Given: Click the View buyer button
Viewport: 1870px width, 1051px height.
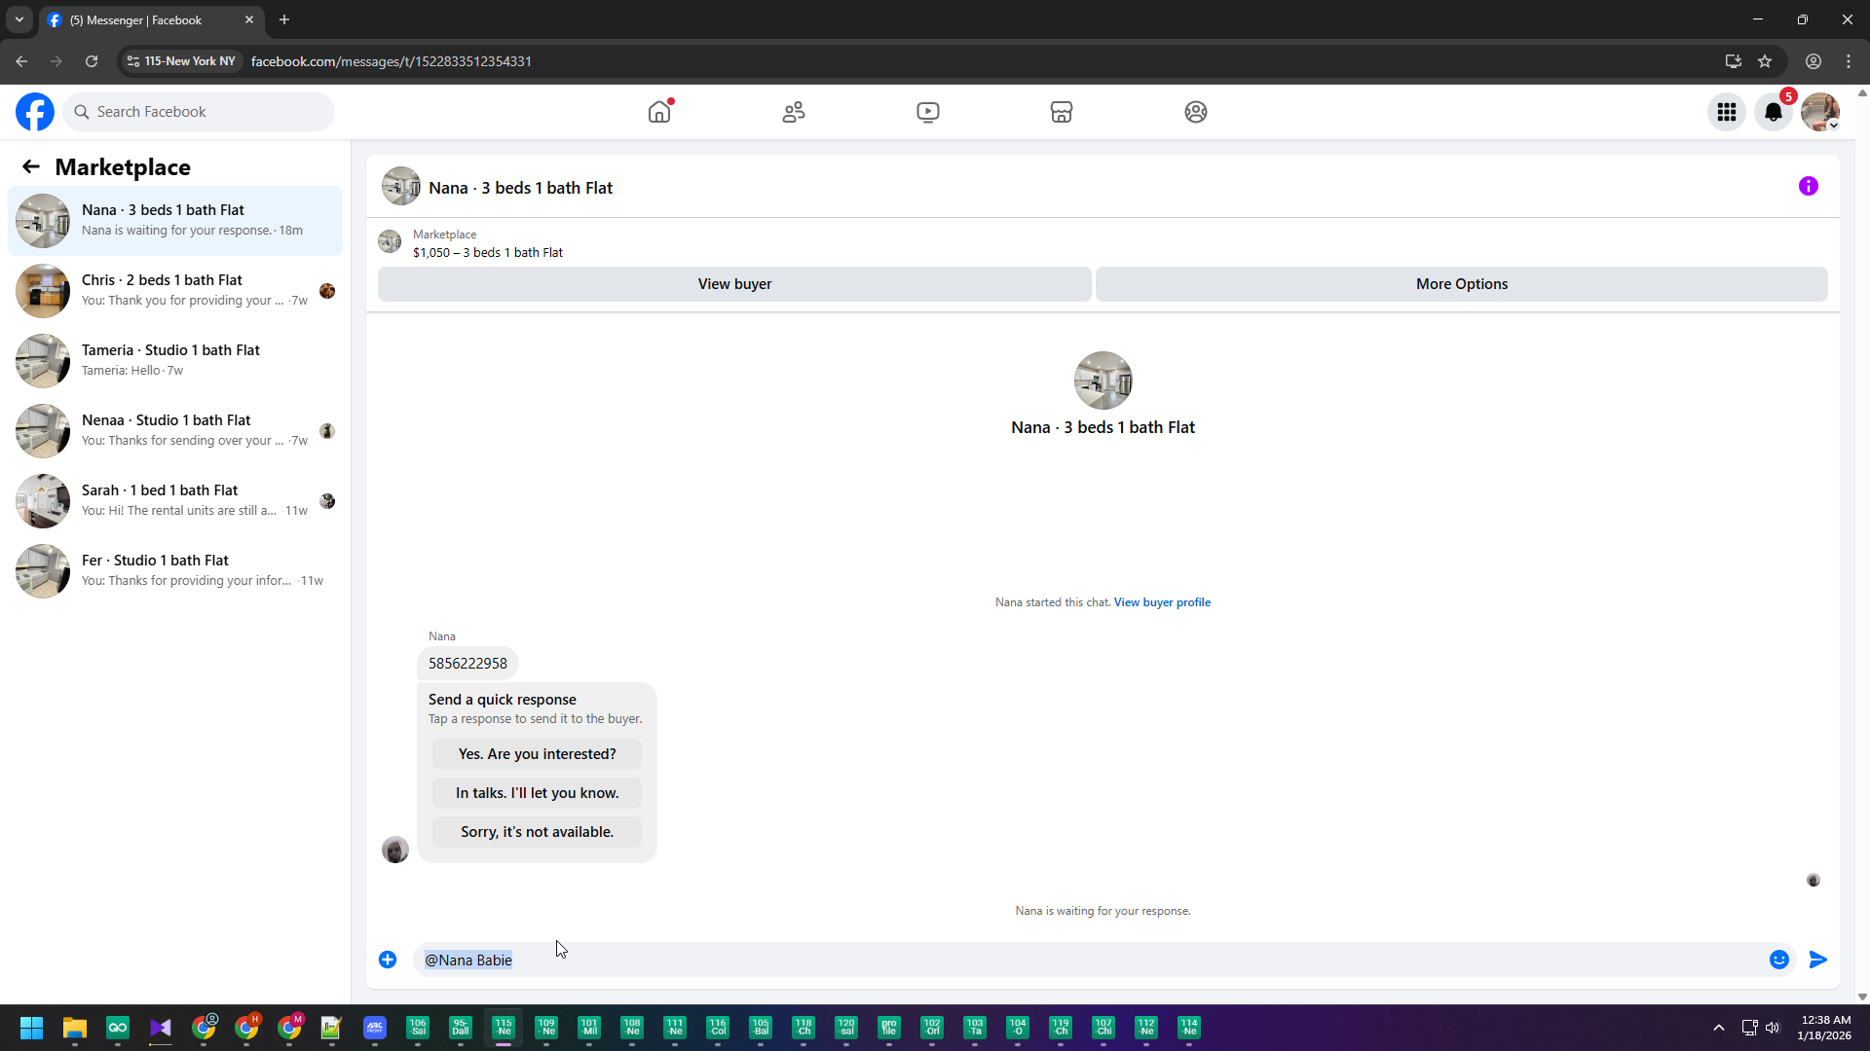Looking at the screenshot, I should tap(734, 284).
